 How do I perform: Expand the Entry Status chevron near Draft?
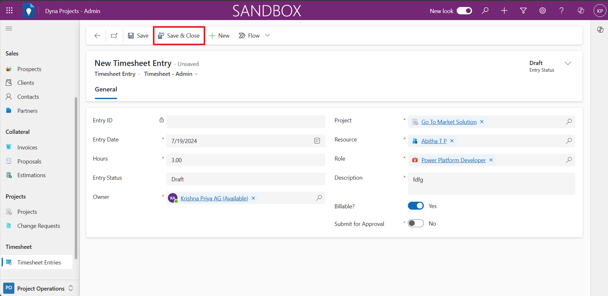[568, 63]
